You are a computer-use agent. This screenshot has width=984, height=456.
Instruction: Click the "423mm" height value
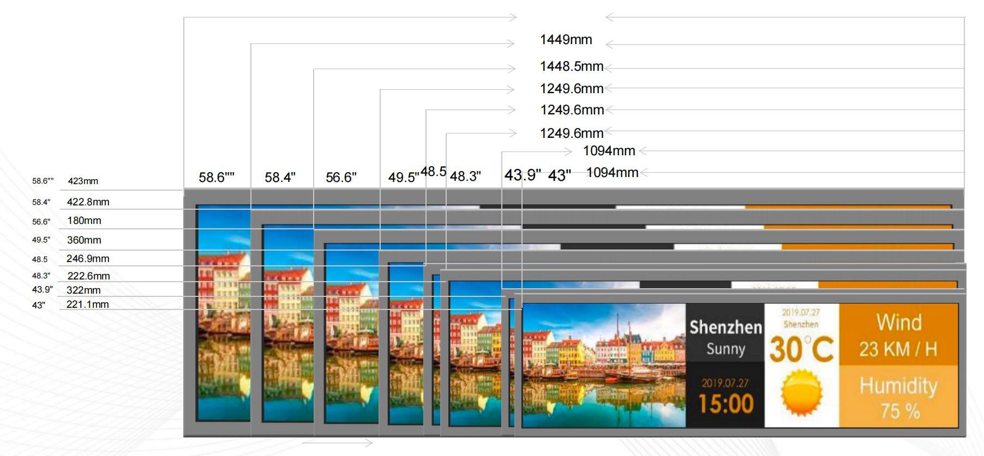pyautogui.click(x=83, y=181)
